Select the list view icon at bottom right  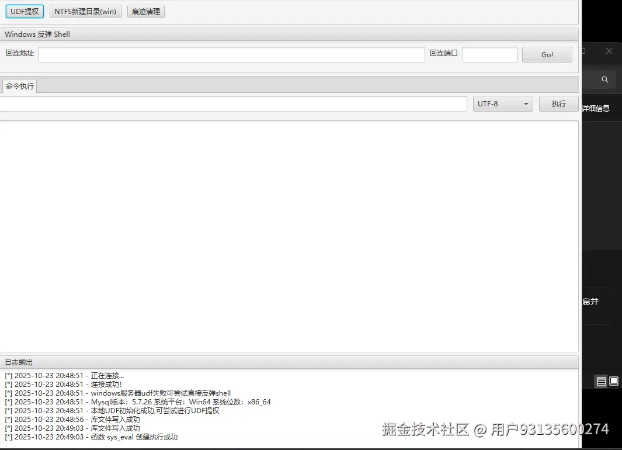(x=601, y=381)
